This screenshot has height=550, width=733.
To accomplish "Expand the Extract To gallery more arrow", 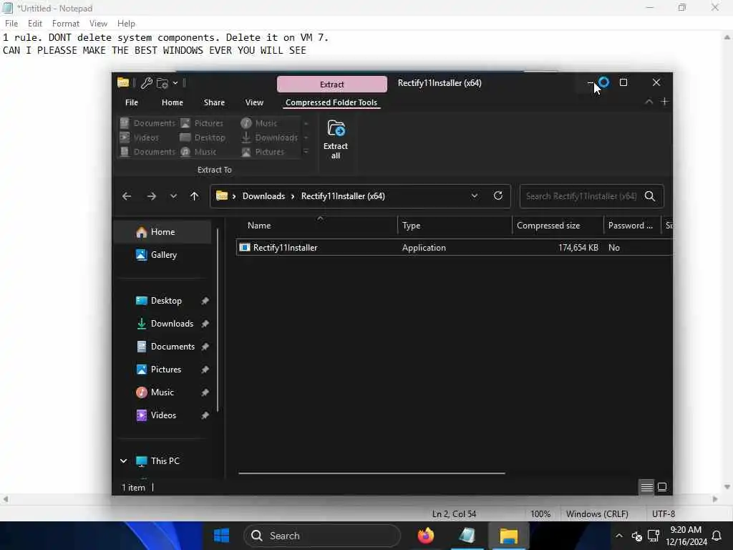I will (x=306, y=152).
